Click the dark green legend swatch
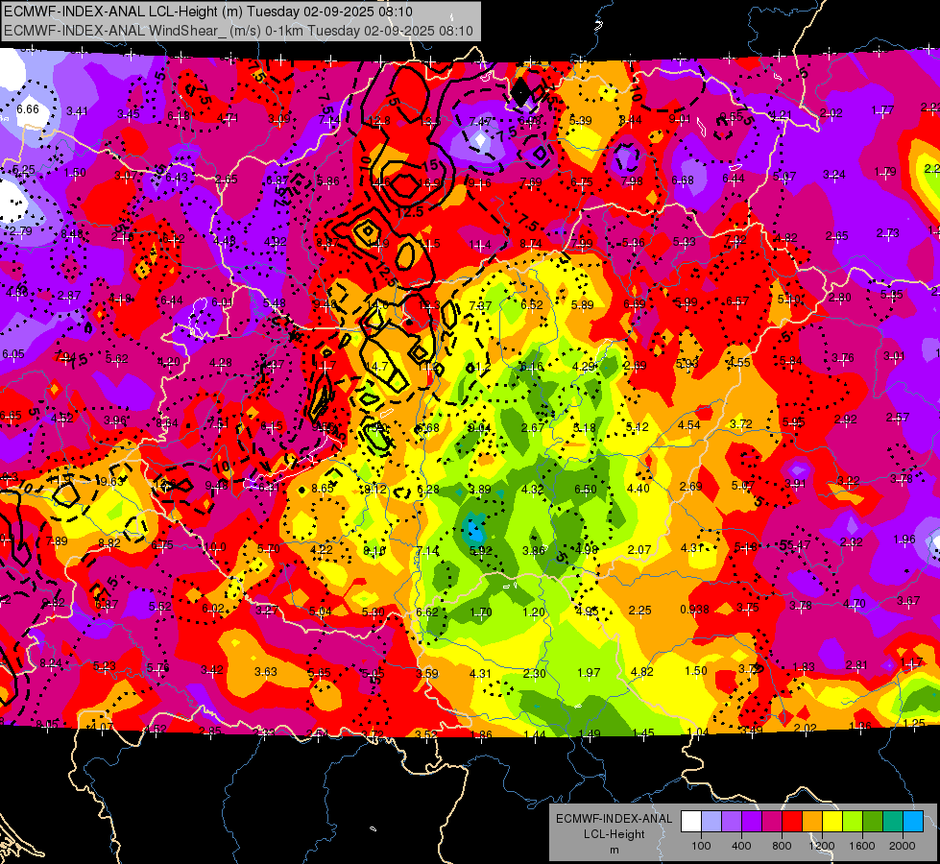The image size is (940, 864). click(873, 822)
